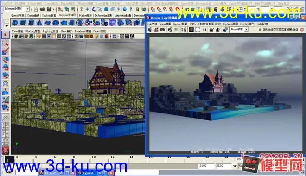
Task: Open the IPR menu in Render View
Action: click(205, 24)
